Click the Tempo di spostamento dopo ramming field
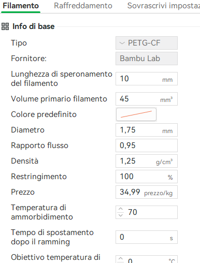200x263 pixels. (x=147, y=237)
